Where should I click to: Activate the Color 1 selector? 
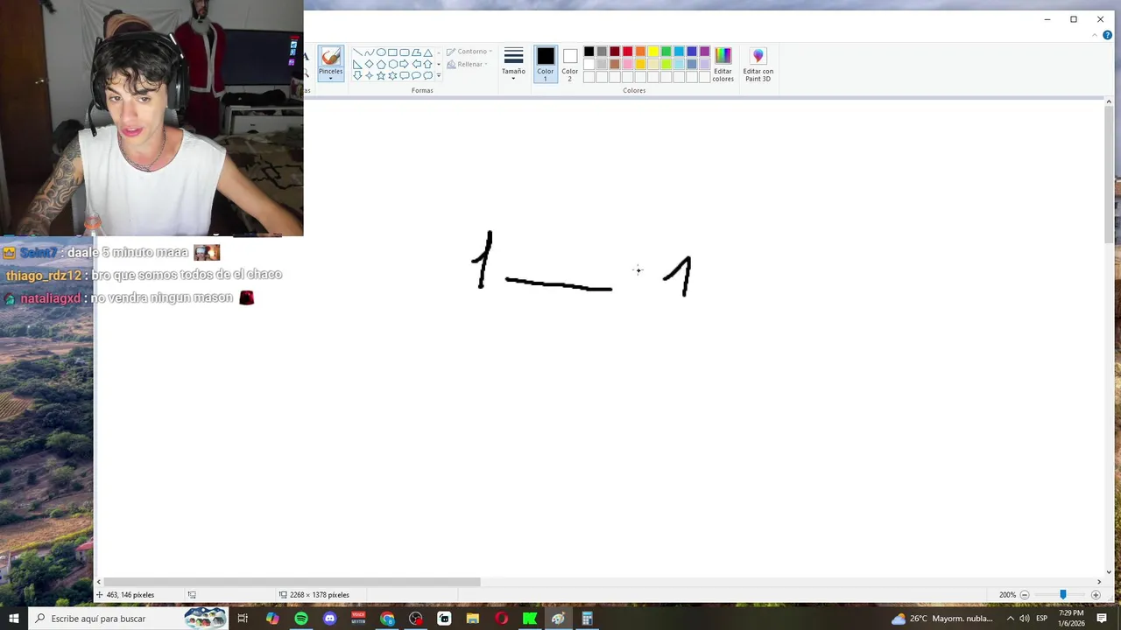tap(546, 64)
